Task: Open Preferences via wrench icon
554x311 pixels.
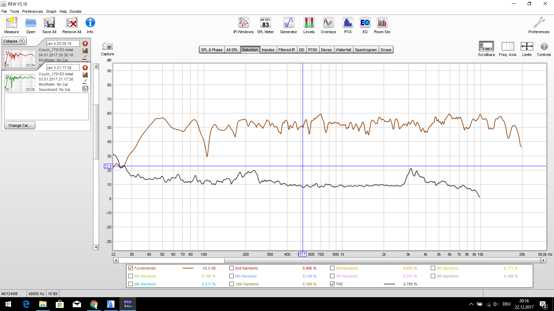Action: 539,26
